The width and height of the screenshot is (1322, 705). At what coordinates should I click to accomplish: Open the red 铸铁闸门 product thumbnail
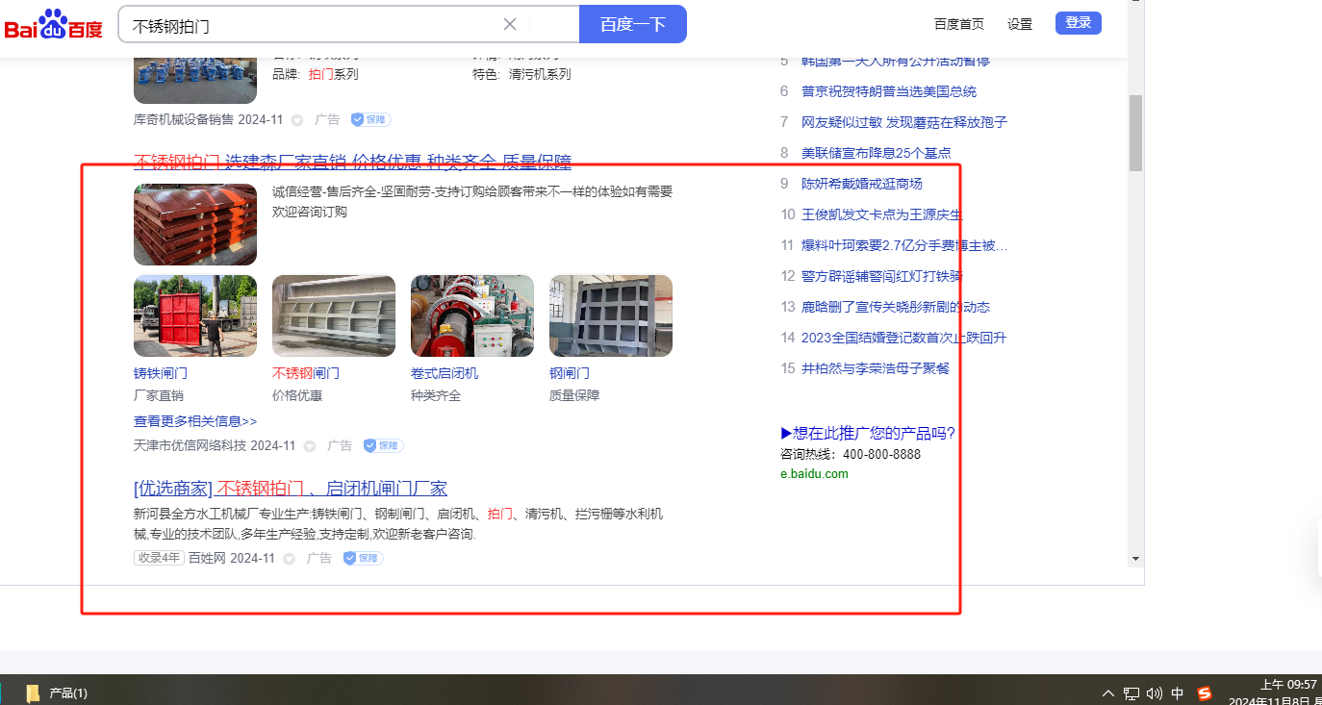point(195,315)
